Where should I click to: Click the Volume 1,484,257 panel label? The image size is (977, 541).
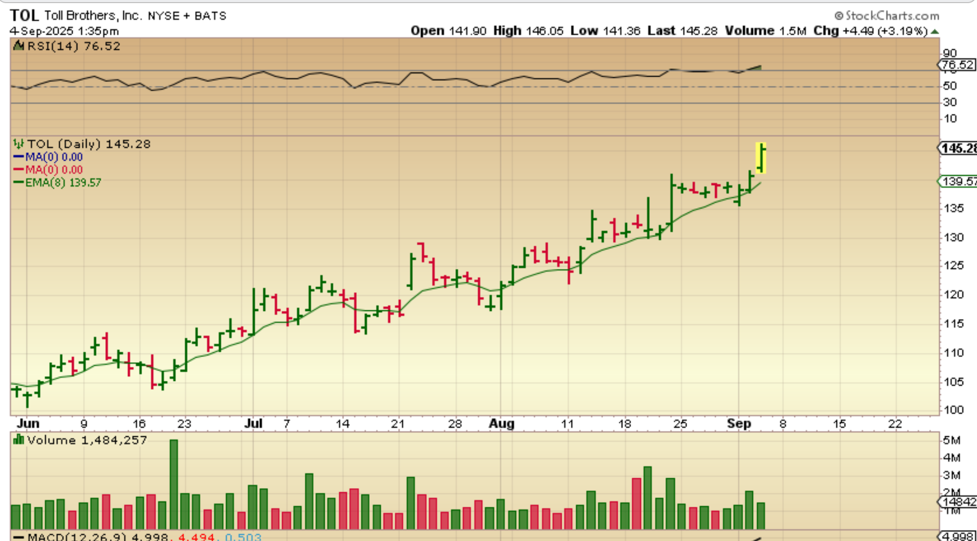pos(87,440)
